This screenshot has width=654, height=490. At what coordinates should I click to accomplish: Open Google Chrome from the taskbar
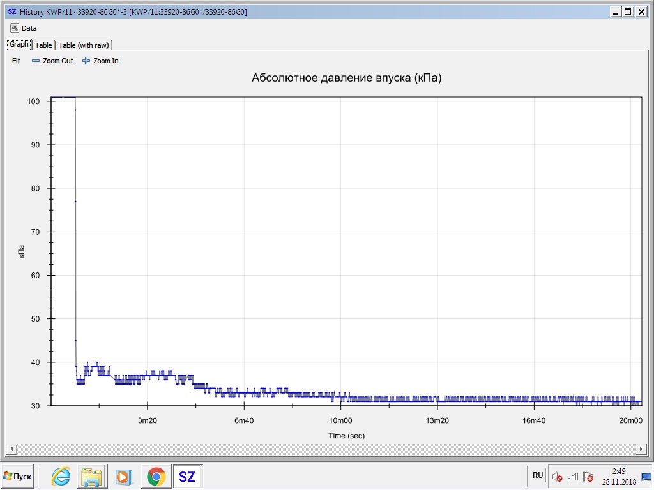coord(155,476)
